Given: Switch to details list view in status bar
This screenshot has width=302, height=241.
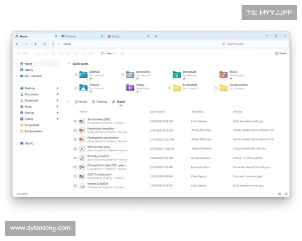Looking at the screenshot, I should (x=279, y=193).
